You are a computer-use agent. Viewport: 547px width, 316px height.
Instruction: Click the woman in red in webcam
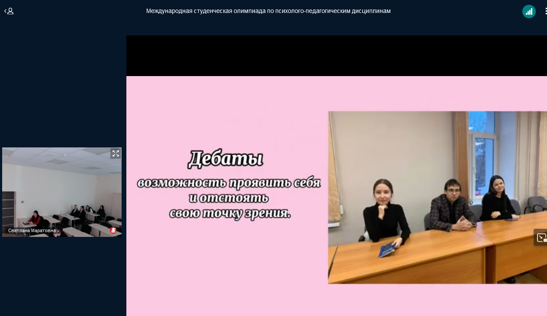(35, 217)
